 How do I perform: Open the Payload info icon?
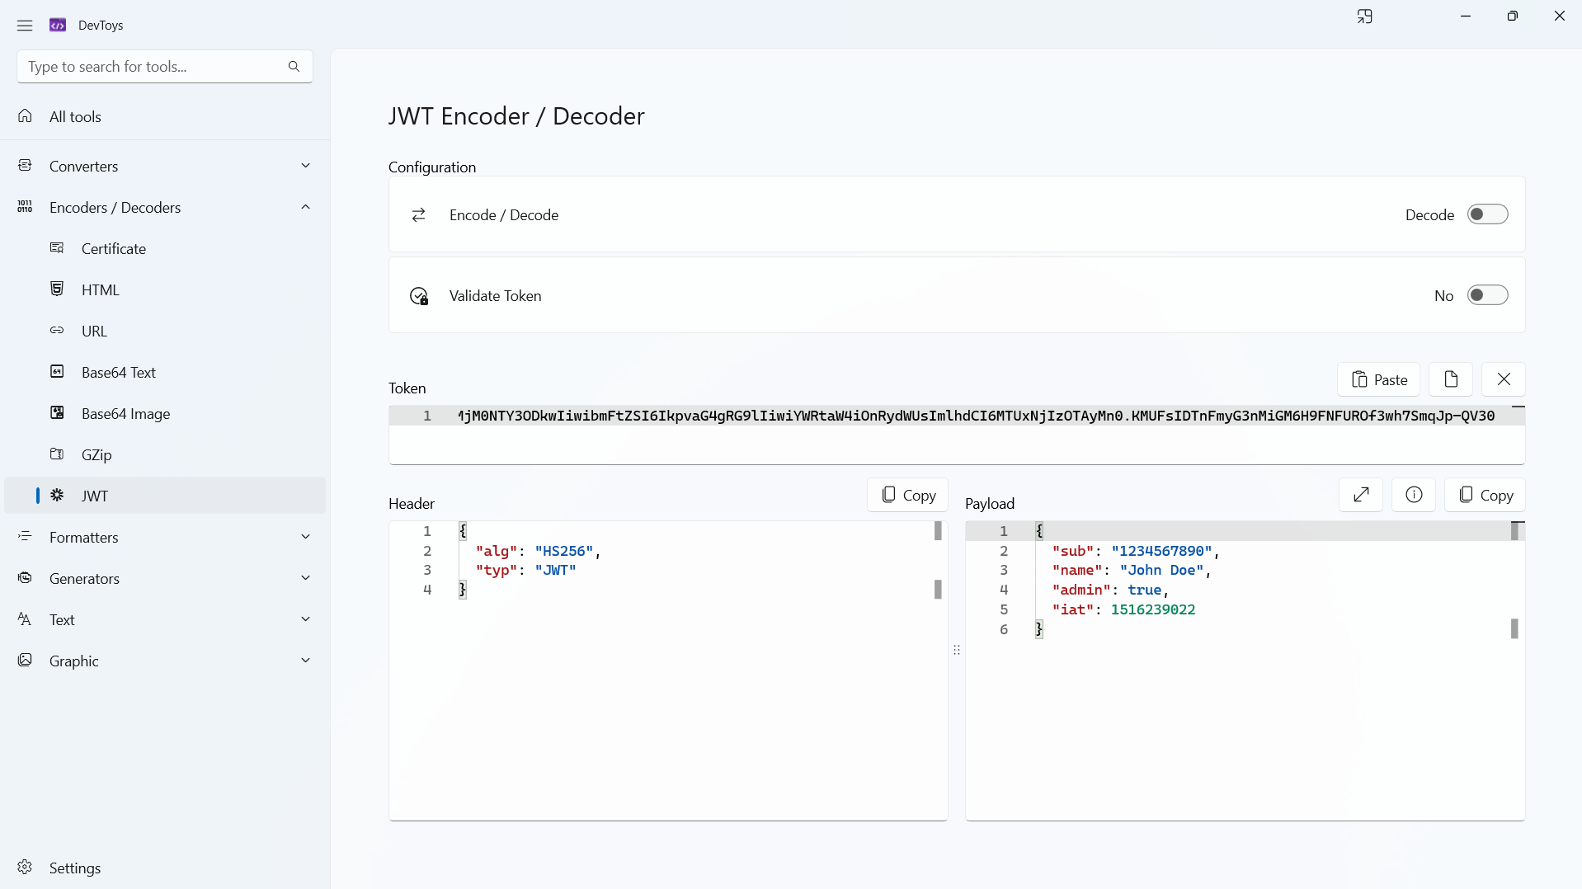pos(1414,495)
